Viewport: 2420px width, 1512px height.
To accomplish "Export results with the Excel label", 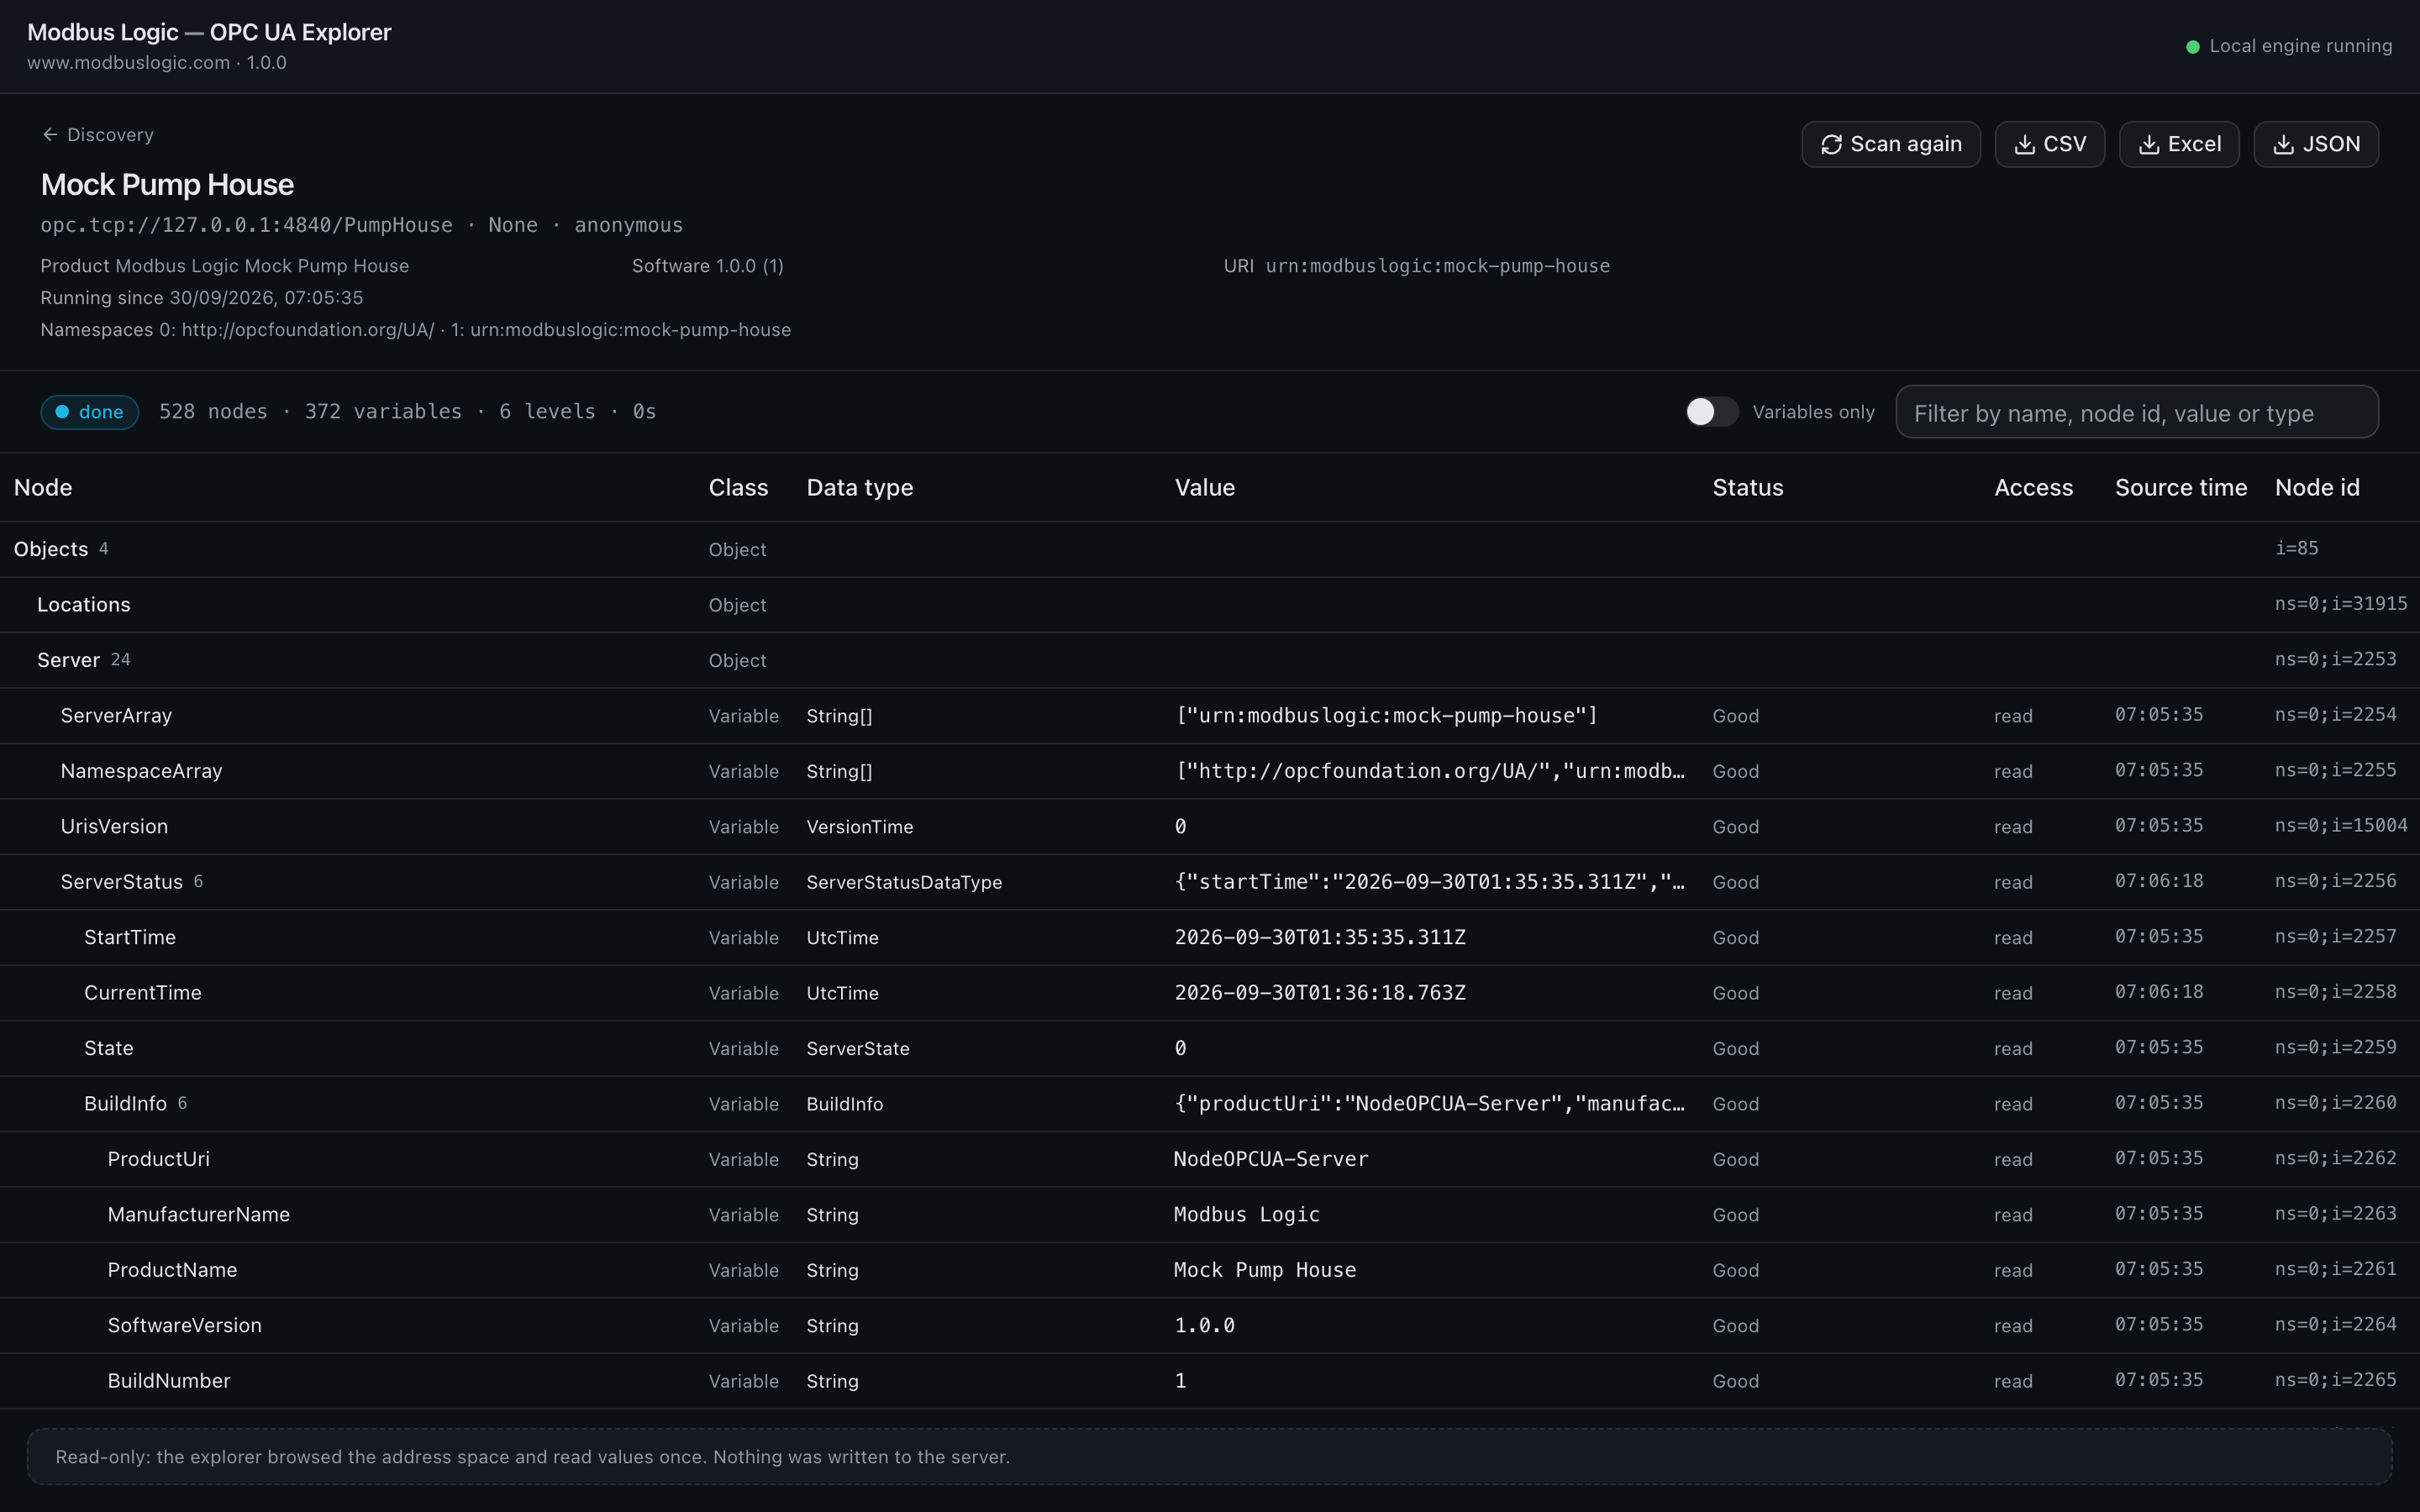I will coord(2194,145).
